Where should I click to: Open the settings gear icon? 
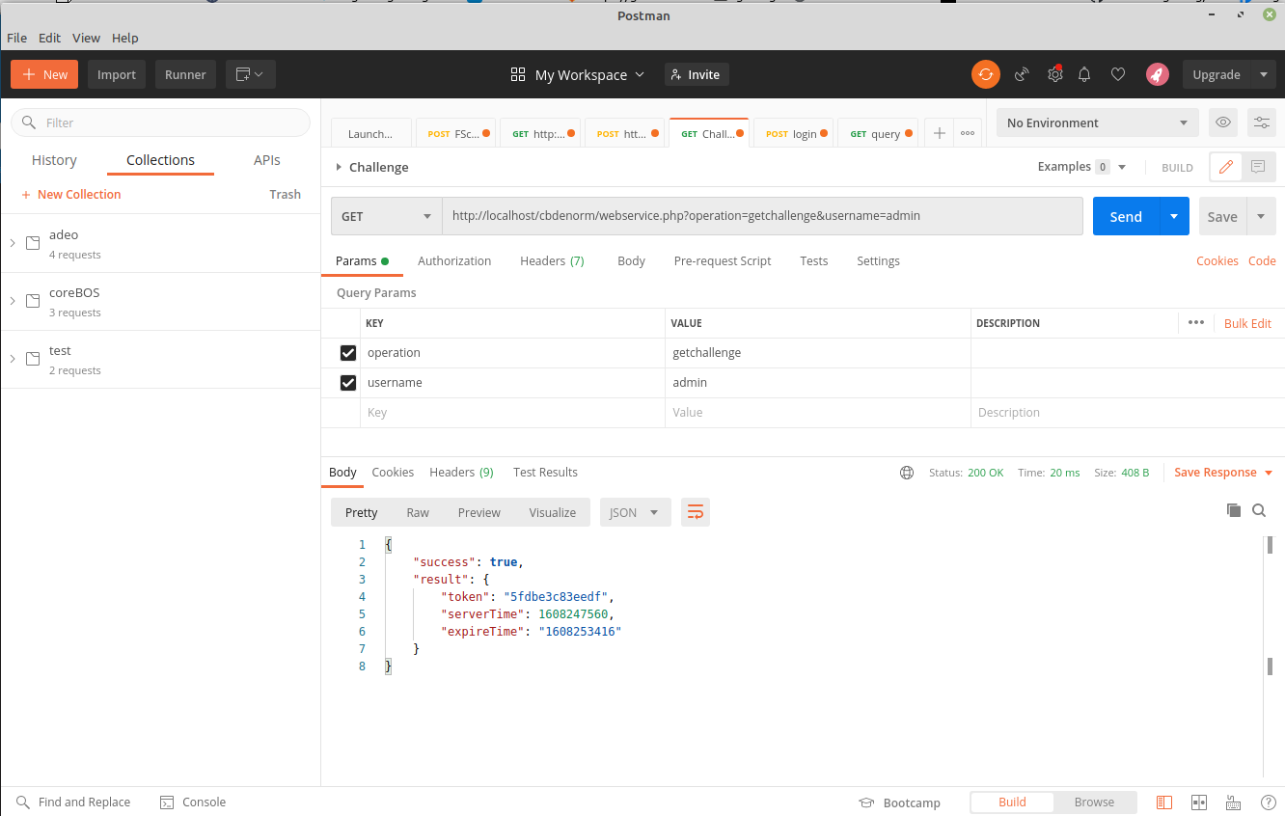point(1055,74)
